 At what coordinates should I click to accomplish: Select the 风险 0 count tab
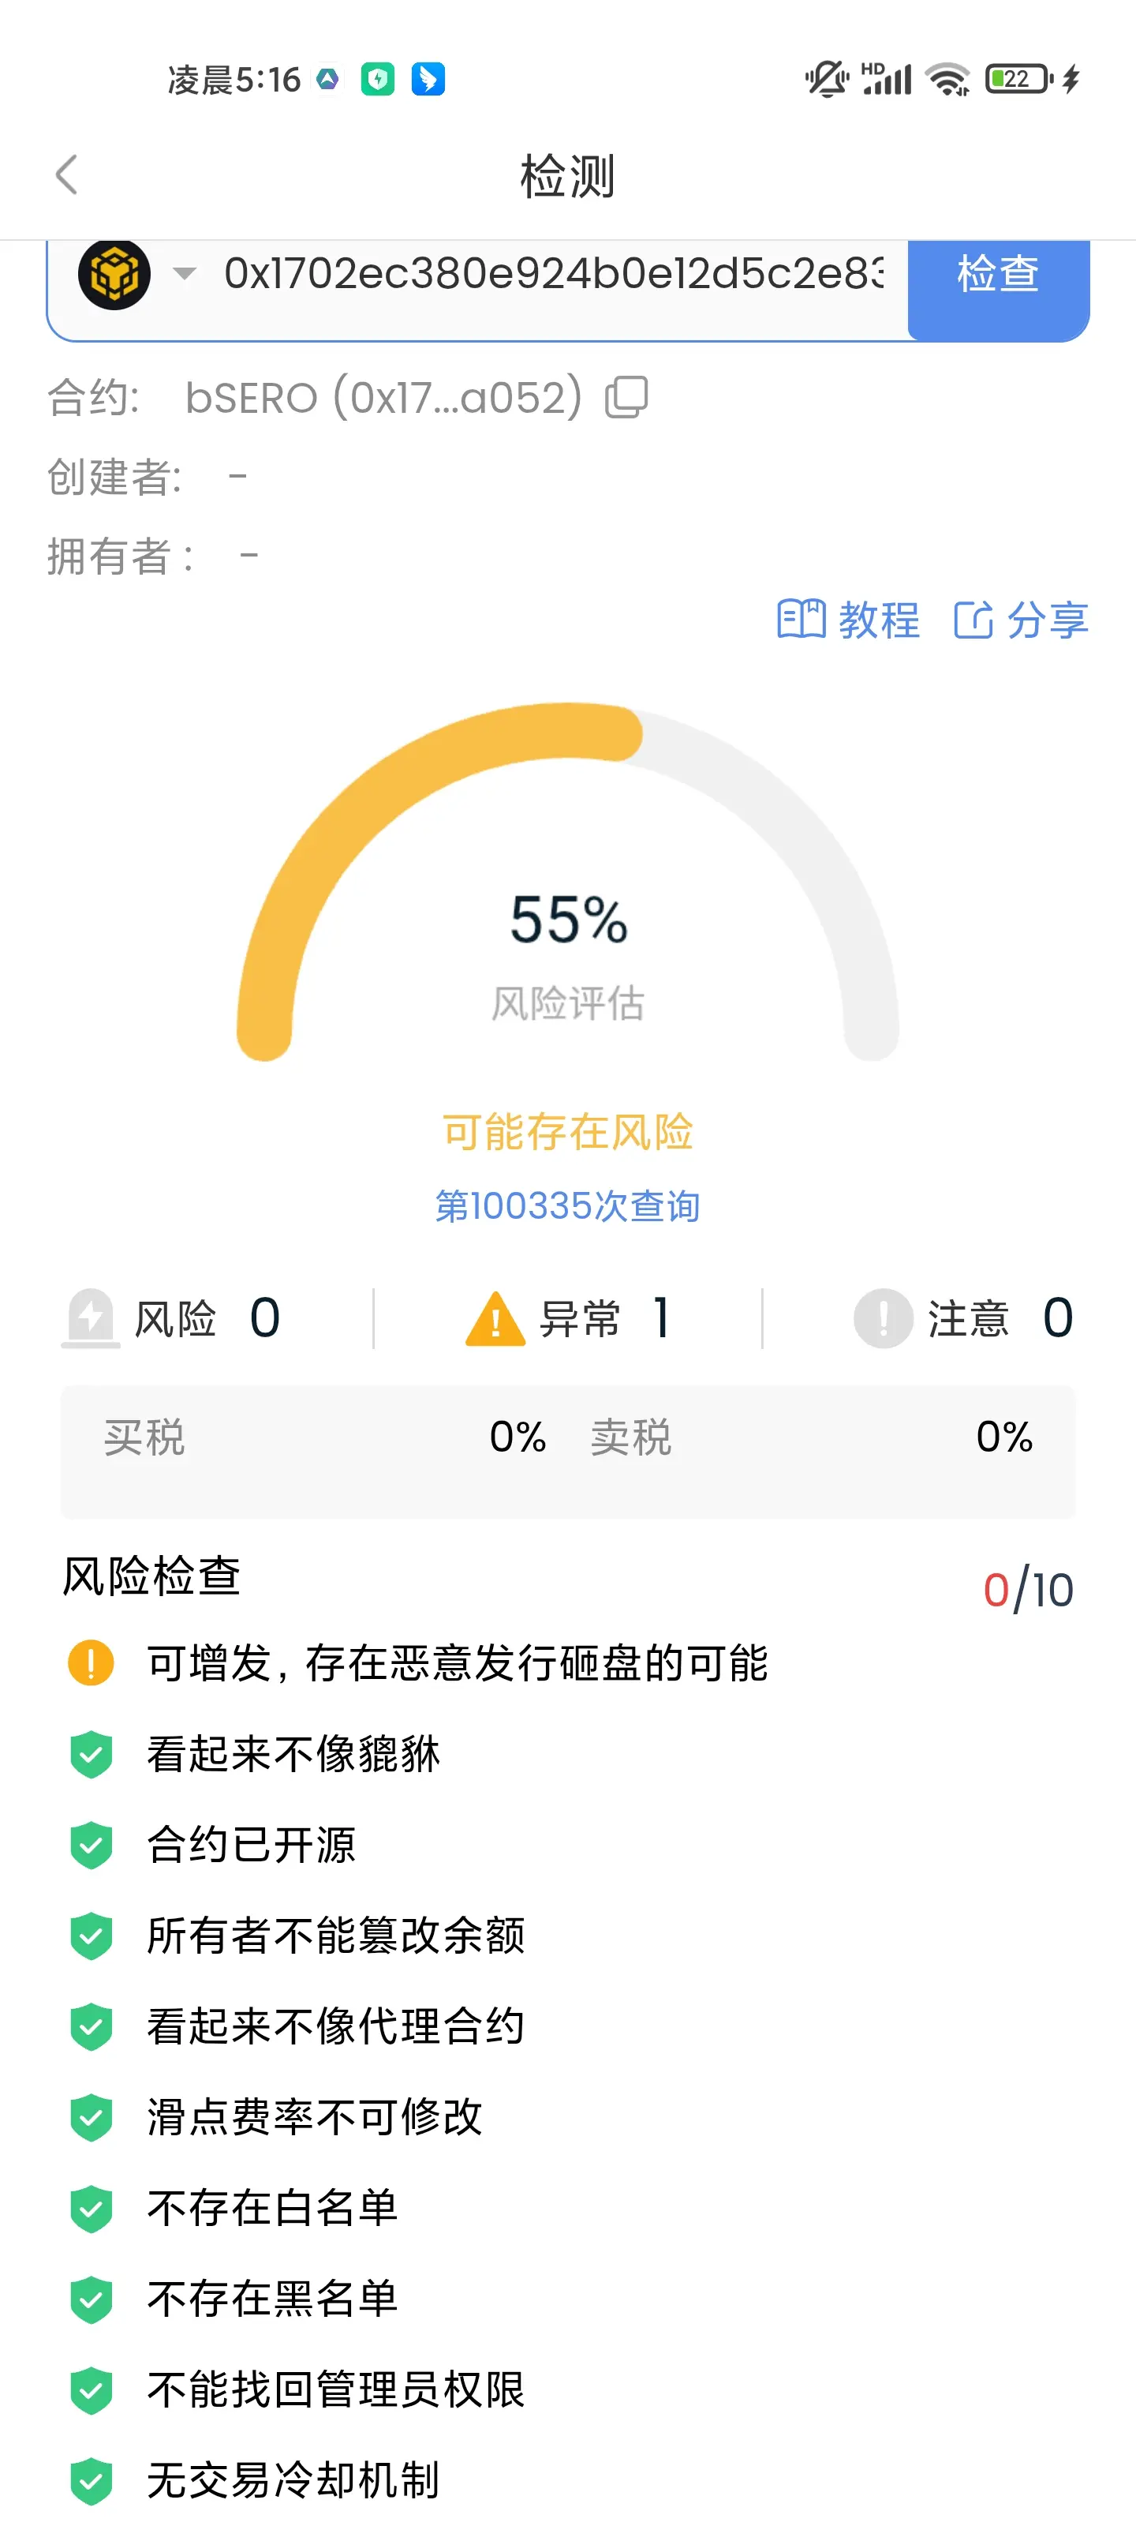click(x=173, y=1318)
